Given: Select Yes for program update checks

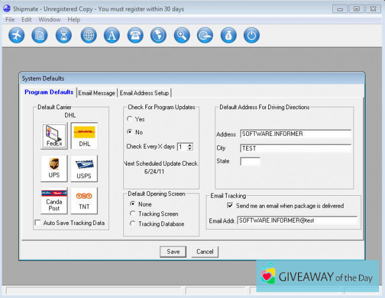Looking at the screenshot, I should coord(131,119).
